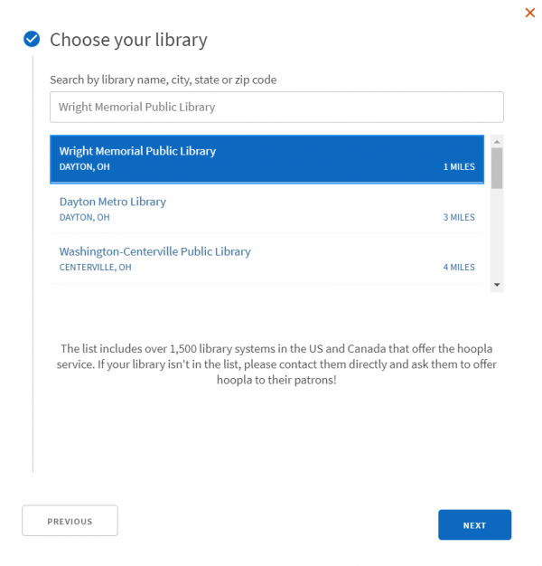The height and width of the screenshot is (566, 542).
Task: Select Wright Memorial Public Library entry
Action: tap(266, 159)
